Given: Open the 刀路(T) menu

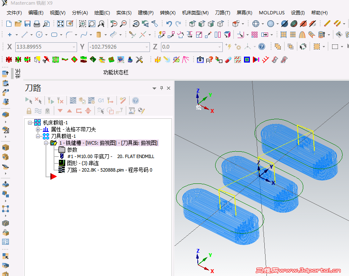Looking at the screenshot, I should tap(223, 13).
